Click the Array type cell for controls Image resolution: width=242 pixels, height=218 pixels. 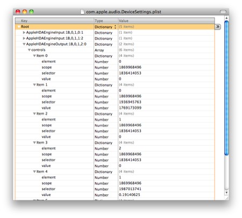pyautogui.click(x=99, y=50)
